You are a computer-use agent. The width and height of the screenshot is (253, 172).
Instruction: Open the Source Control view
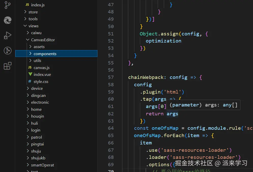7,5
